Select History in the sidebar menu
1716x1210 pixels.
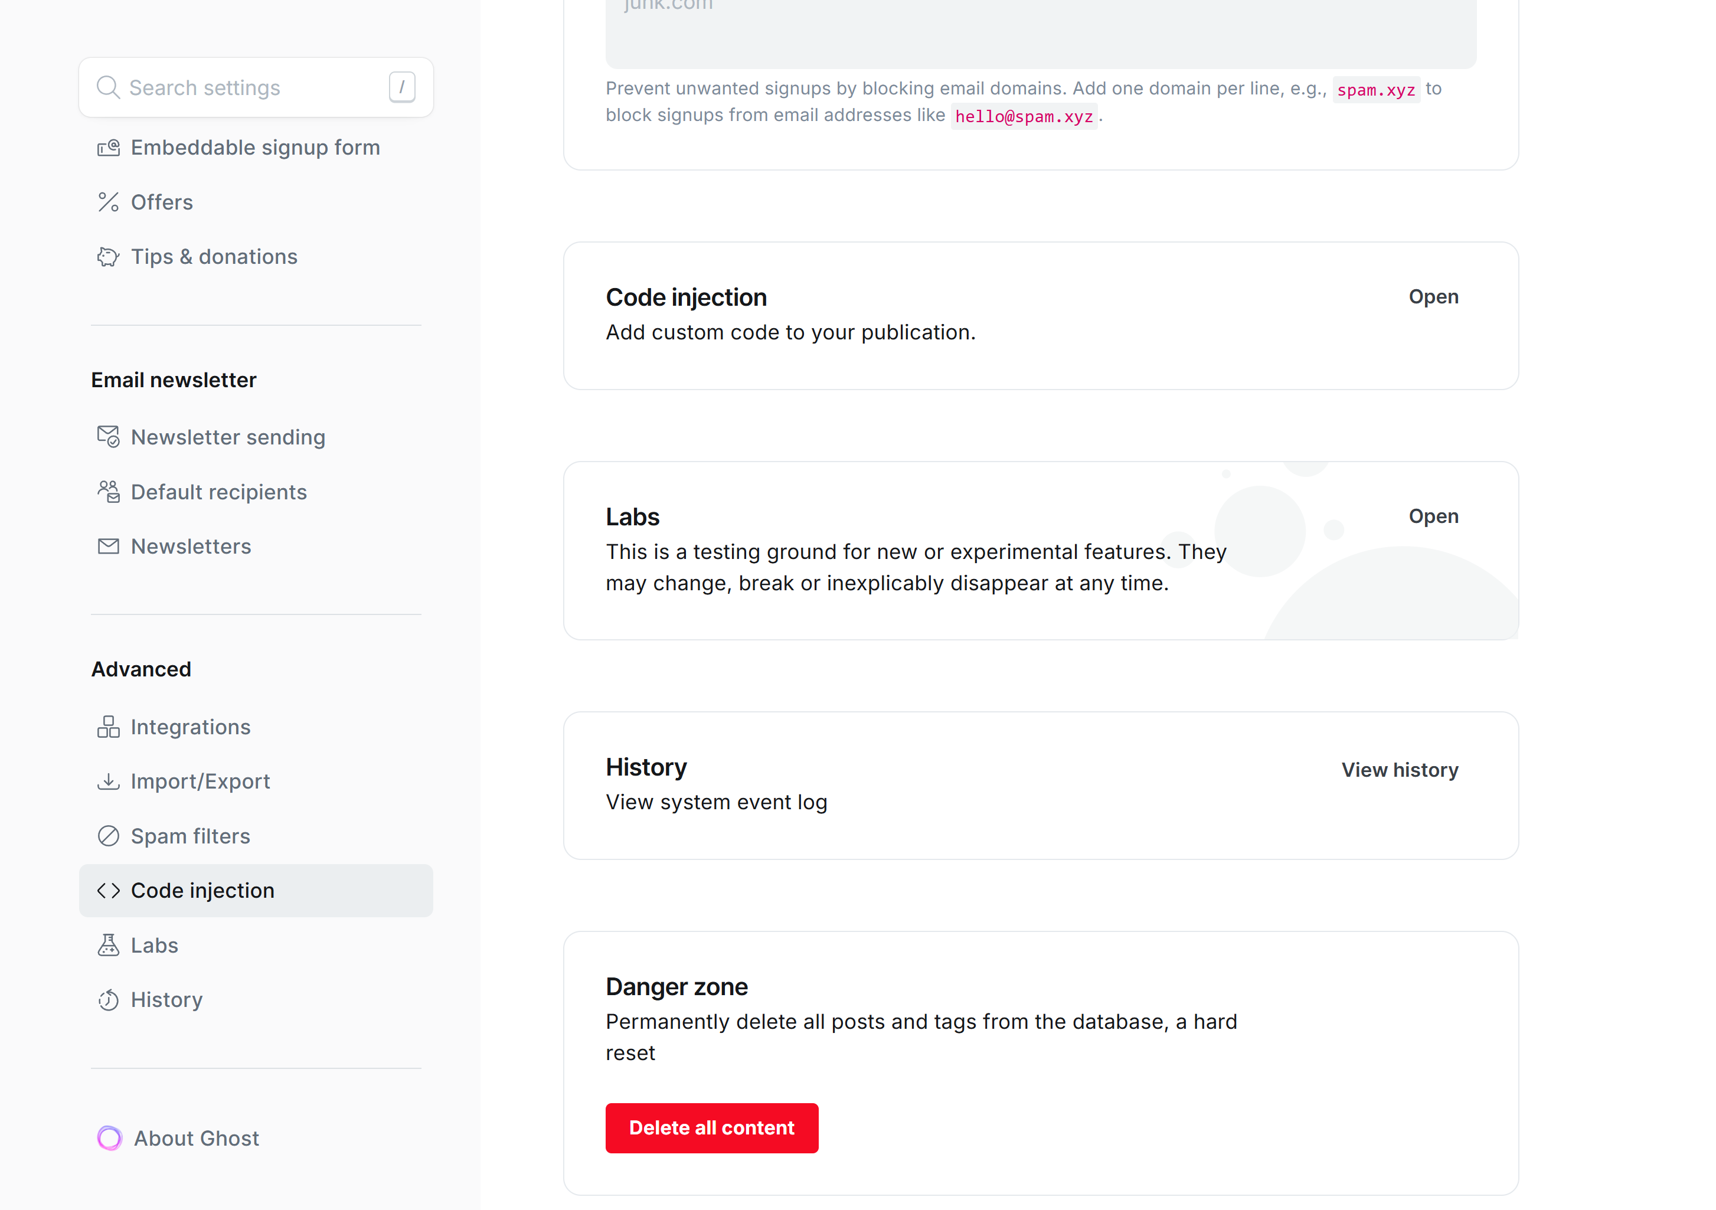166,999
